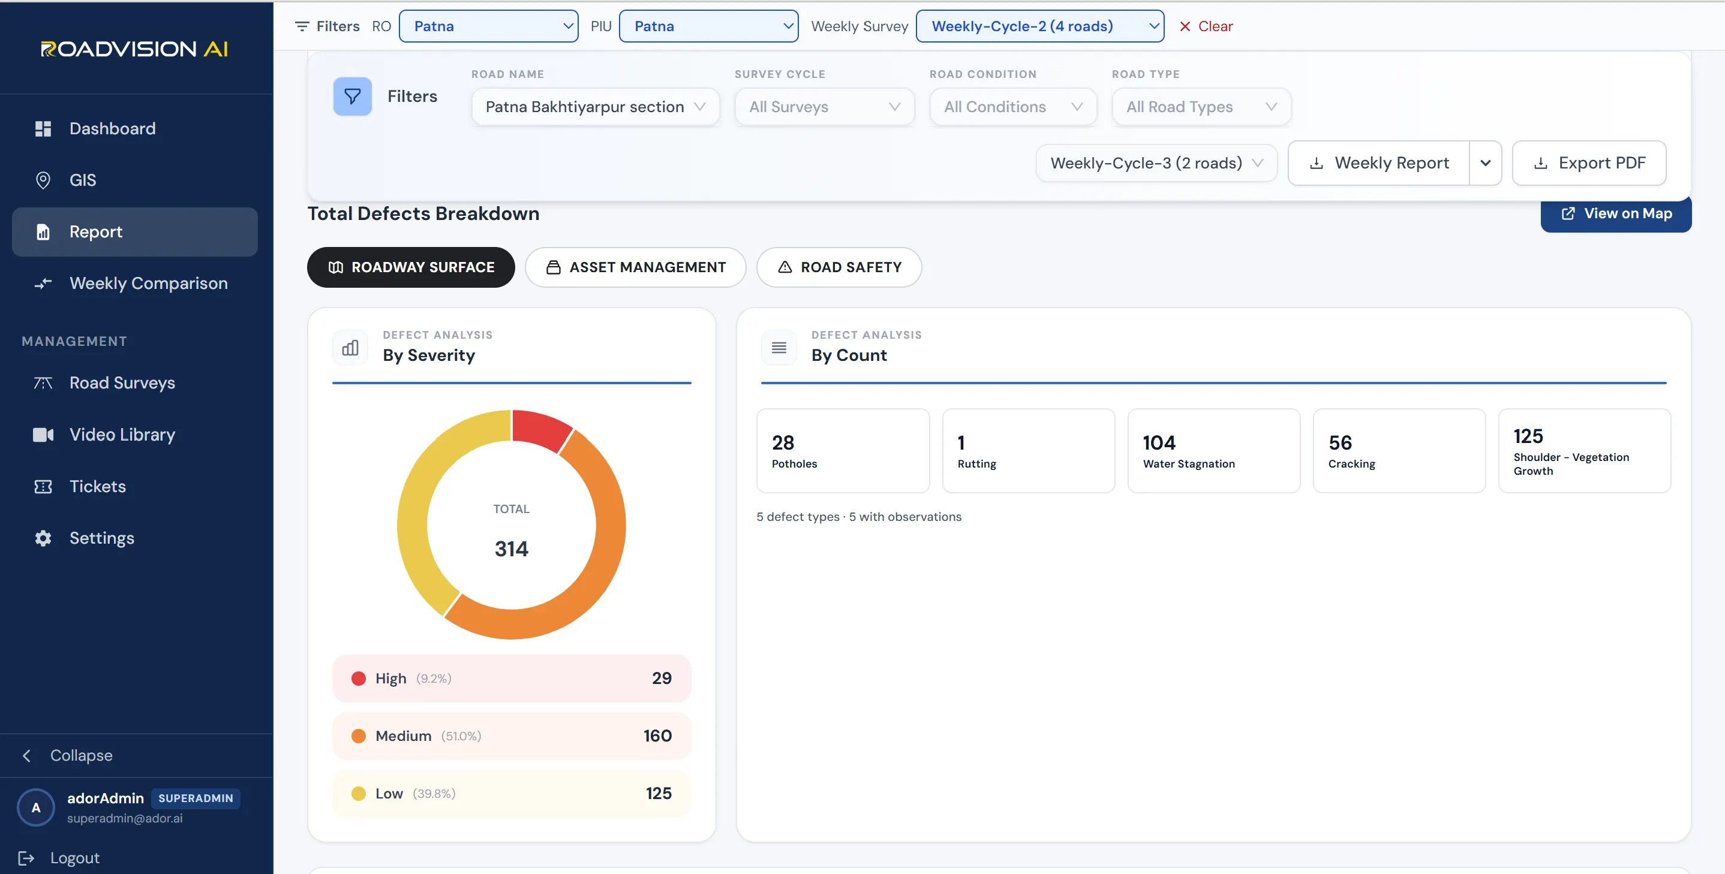Viewport: 1725px width, 874px height.
Task: Click the Tickets icon in sidebar
Action: point(43,487)
